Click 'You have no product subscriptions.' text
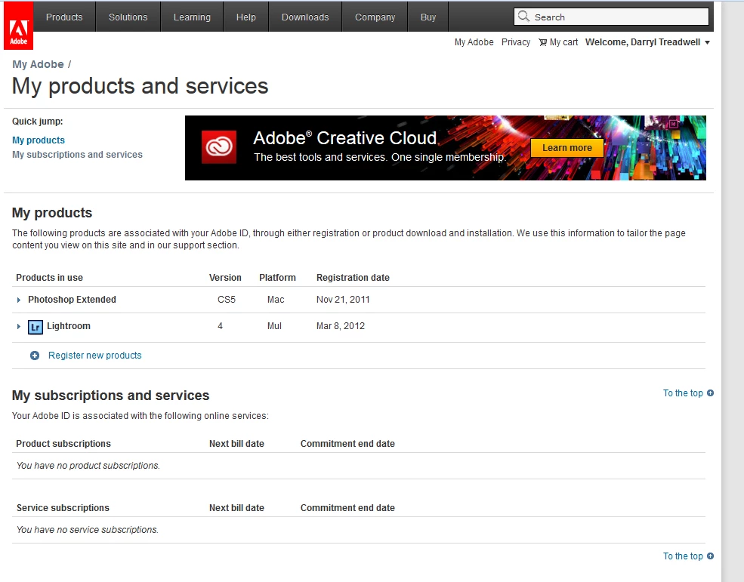This screenshot has height=582, width=744. pyautogui.click(x=88, y=466)
